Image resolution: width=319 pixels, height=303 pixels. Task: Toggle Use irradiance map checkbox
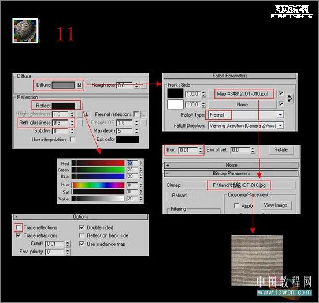coord(81,244)
